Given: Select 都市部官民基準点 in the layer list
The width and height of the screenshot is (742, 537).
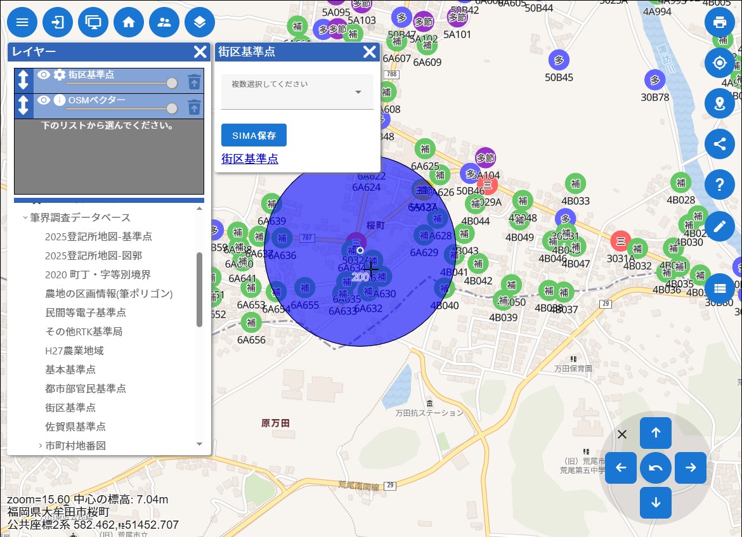Looking at the screenshot, I should point(85,389).
